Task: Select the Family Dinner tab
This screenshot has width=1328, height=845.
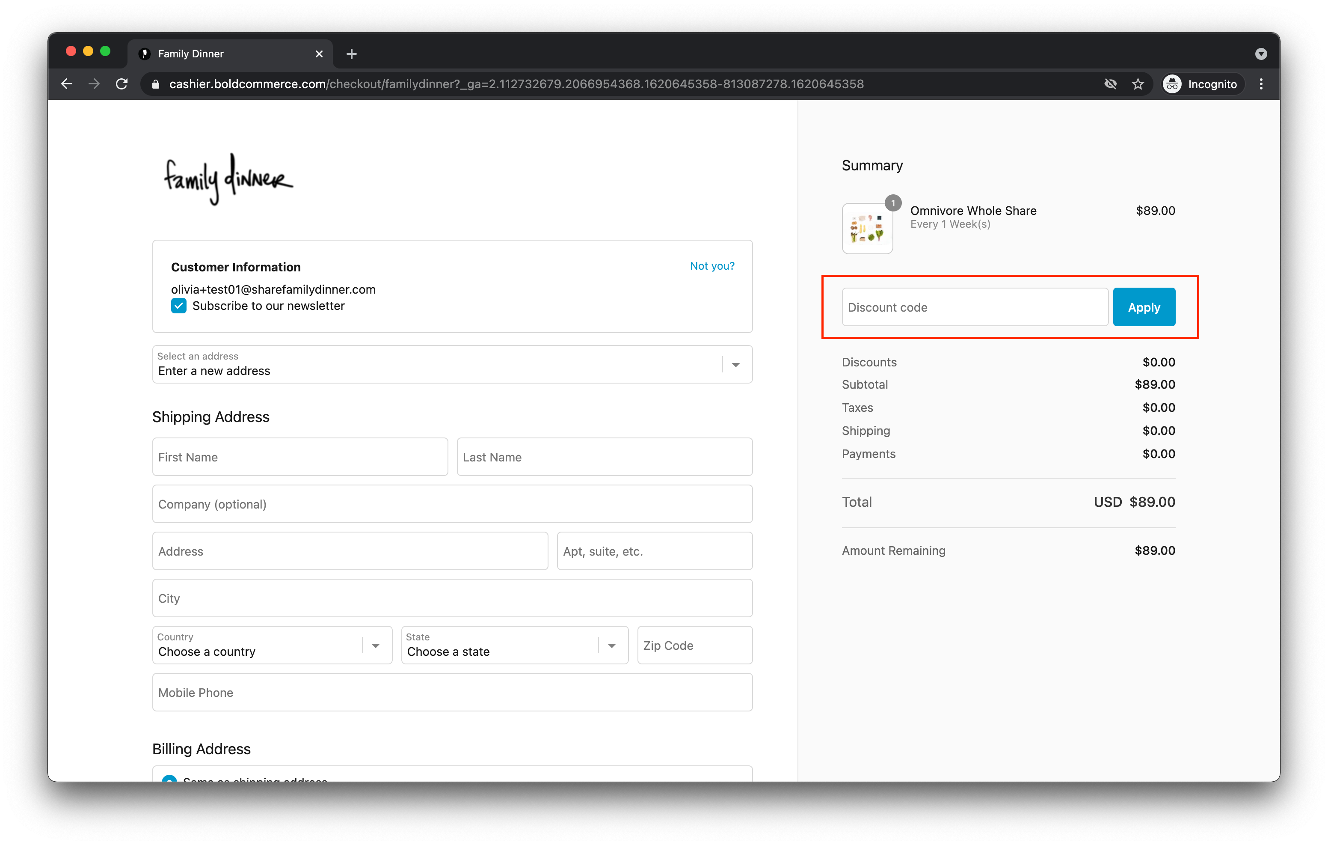Action: coord(230,54)
